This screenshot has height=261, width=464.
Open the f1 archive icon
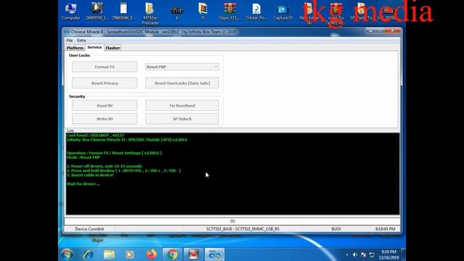[x=203, y=12]
